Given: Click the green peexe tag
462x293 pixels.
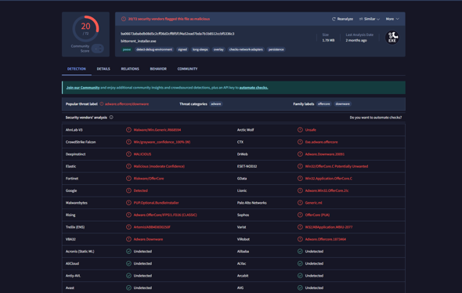Looking at the screenshot, I should tap(127, 49).
